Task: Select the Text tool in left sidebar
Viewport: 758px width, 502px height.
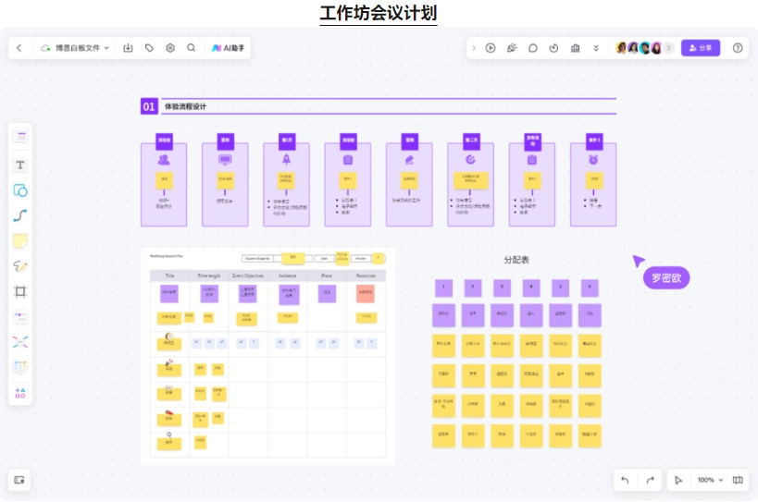Action: point(20,165)
